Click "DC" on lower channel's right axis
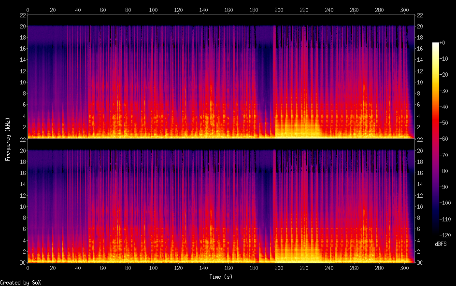This screenshot has width=456, height=286. [x=420, y=263]
